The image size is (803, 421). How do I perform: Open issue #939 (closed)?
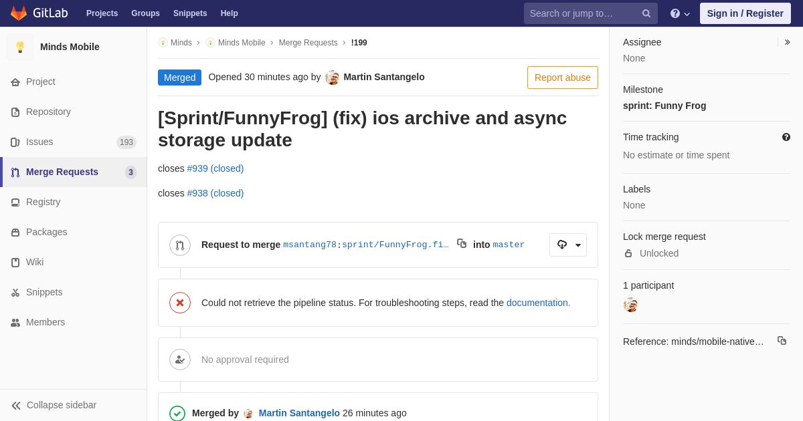click(x=215, y=168)
